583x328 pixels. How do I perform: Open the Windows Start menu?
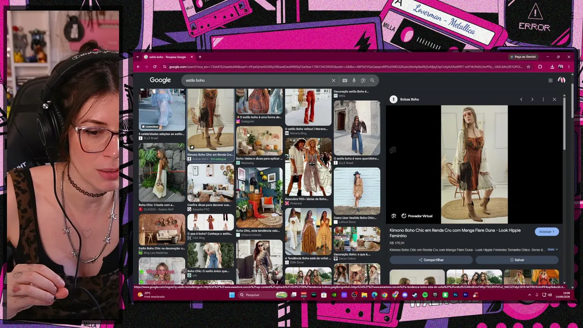tap(232, 295)
